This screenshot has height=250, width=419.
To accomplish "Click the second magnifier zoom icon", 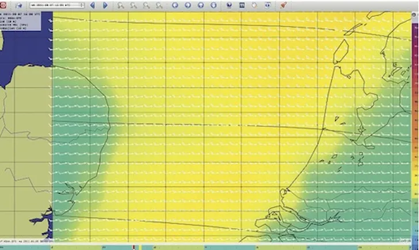I will [x=134, y=5].
